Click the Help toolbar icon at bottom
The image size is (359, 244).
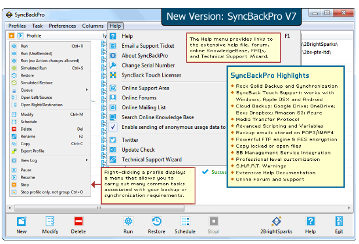(310, 221)
